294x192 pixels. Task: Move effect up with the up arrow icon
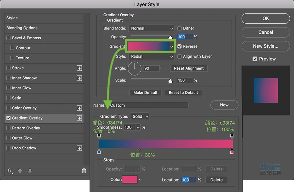point(20,171)
